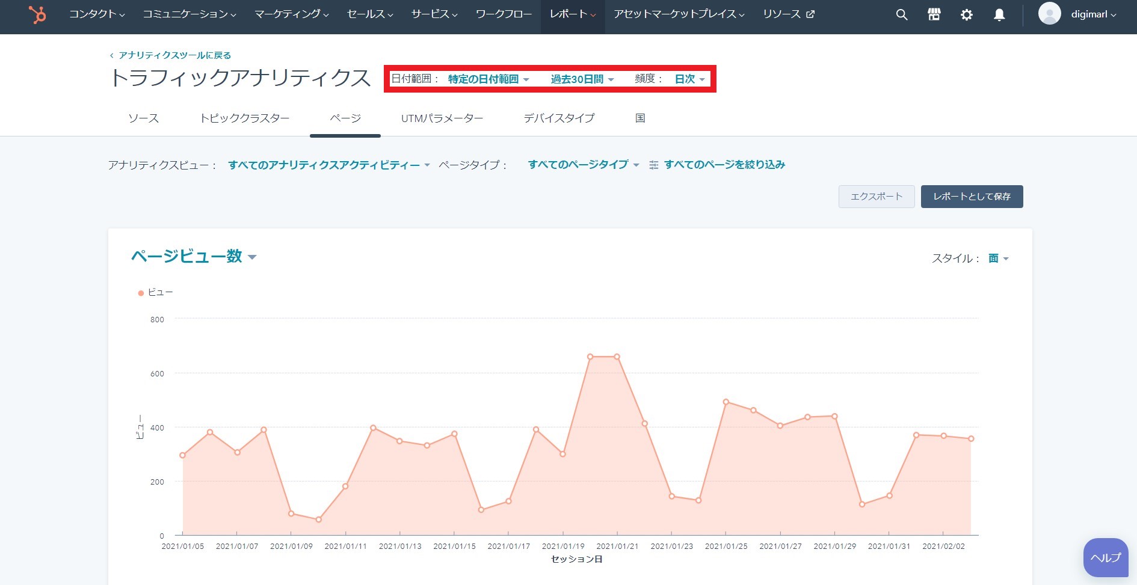1137x585 pixels.
Task: Expand the セールス menu
Action: coord(370,14)
